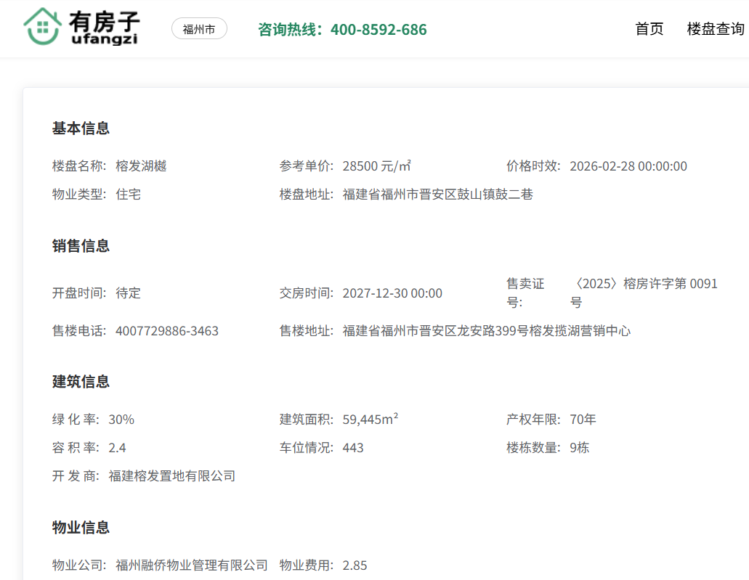Click the property name 榕发湖樾
This screenshot has height=580, width=749.
(141, 166)
